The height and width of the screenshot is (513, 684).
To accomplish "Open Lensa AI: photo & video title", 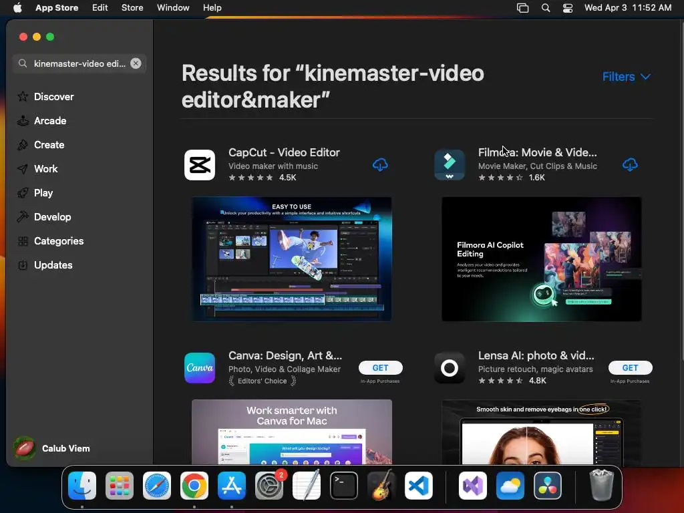I will click(x=536, y=355).
